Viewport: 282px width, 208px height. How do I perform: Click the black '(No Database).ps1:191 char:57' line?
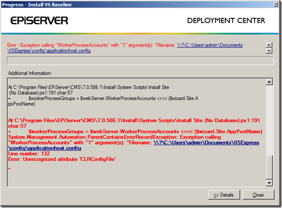point(41,93)
